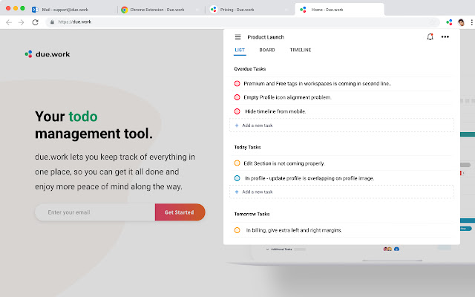This screenshot has width=475, height=297.
Task: Check the 'In profile - update profile' task circle
Action: (237, 178)
